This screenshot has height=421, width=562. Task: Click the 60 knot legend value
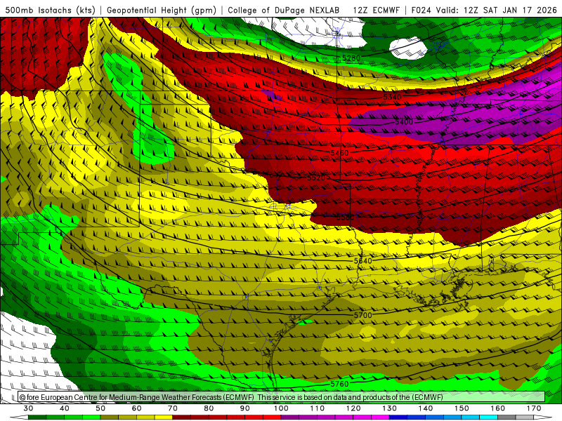(136, 408)
